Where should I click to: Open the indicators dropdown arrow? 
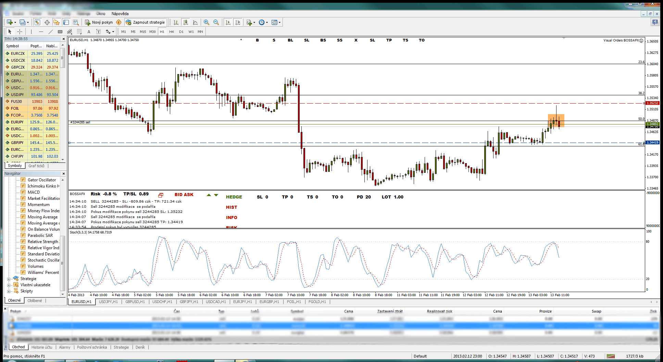[x=254, y=23]
